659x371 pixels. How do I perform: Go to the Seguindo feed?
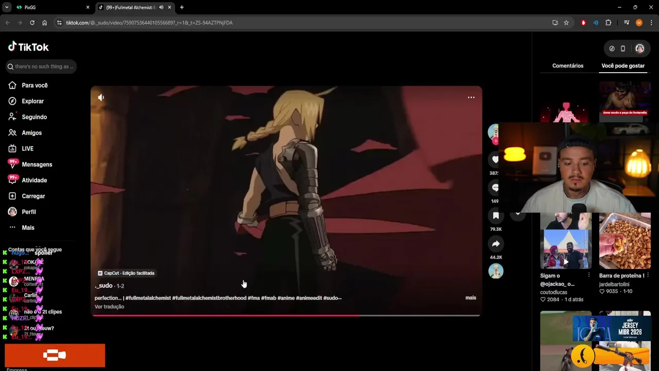click(x=34, y=117)
